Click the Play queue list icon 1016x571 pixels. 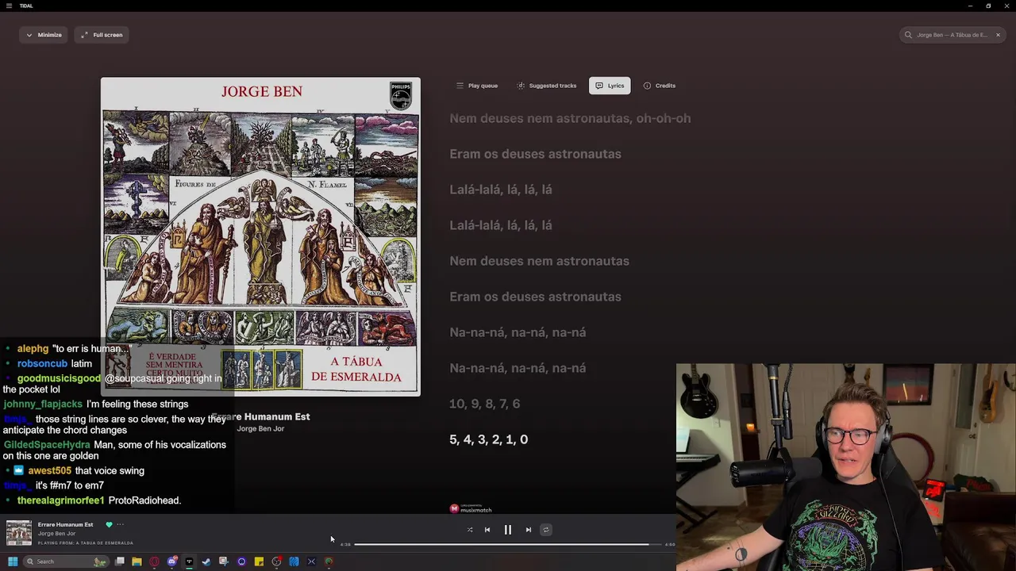pyautogui.click(x=460, y=86)
